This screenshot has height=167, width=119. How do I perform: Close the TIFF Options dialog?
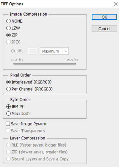[x=116, y=4]
